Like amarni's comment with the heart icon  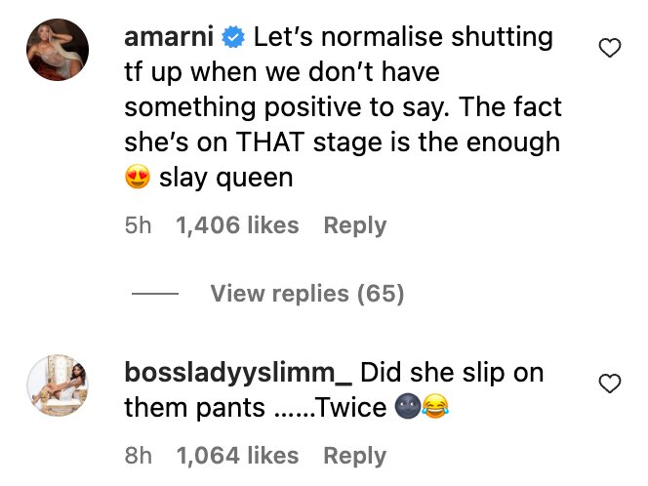(x=610, y=48)
